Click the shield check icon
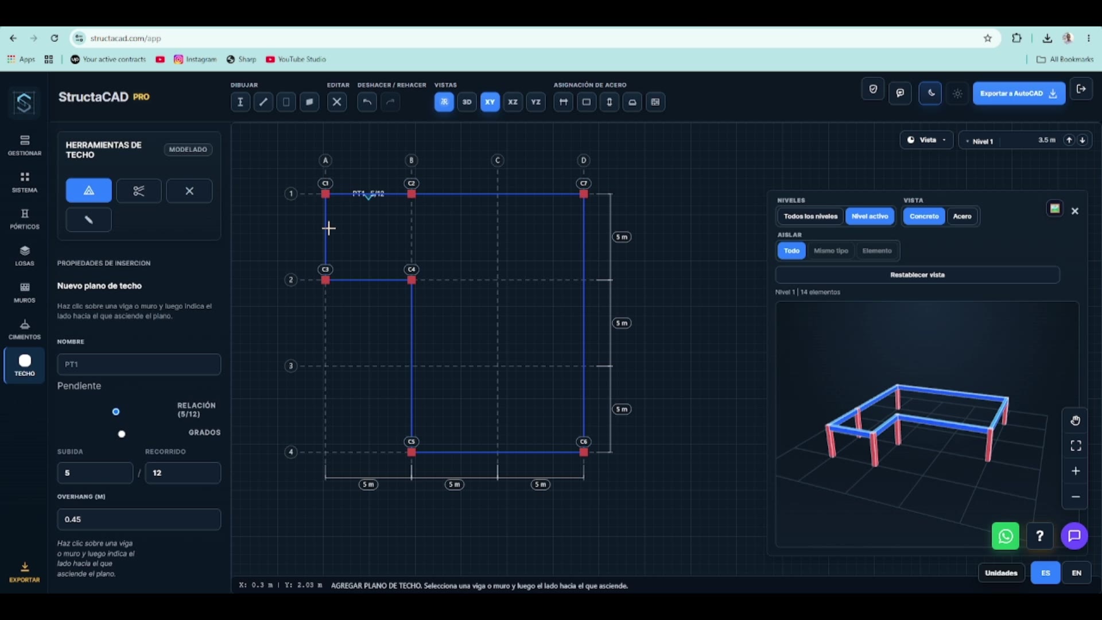The image size is (1102, 620). click(873, 90)
